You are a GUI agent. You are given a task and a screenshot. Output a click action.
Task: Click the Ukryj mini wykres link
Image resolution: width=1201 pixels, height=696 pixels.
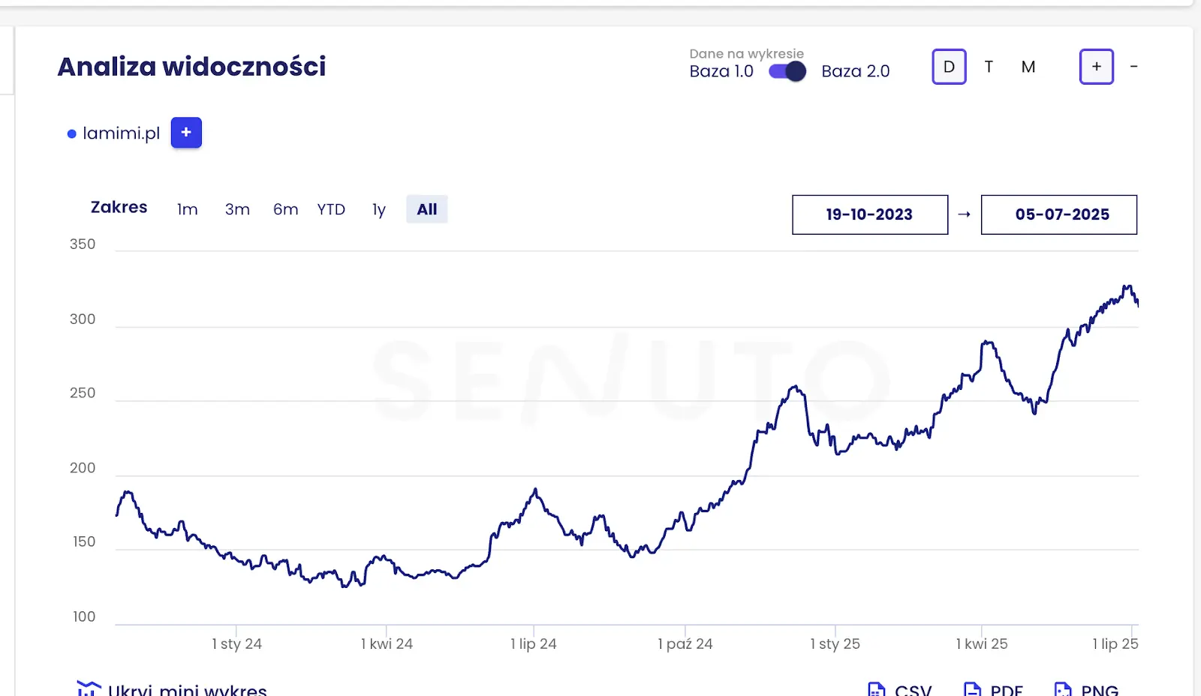(188, 689)
